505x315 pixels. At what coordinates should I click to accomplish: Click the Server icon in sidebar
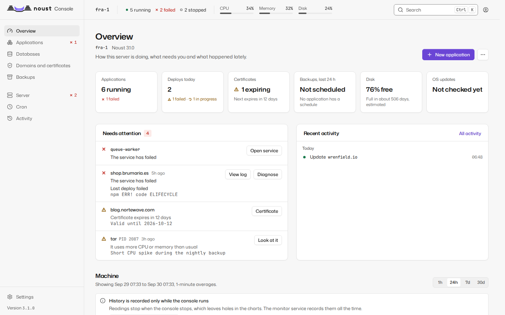(x=10, y=95)
